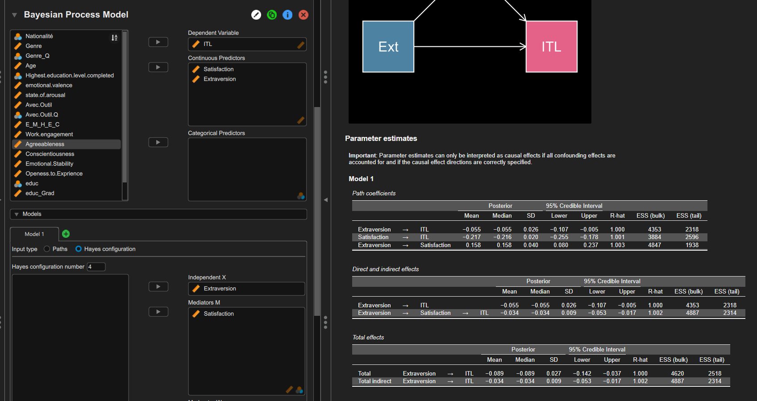Open the blue info help icon

287,15
